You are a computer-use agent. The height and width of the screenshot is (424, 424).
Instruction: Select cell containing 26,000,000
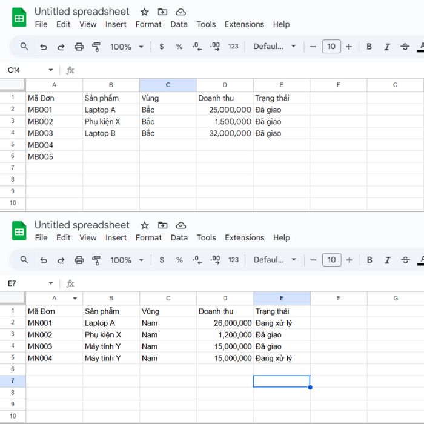click(x=225, y=323)
